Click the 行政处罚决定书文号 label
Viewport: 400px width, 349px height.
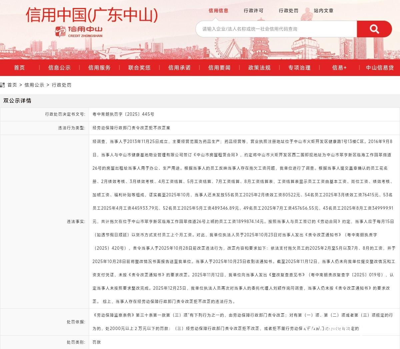click(65, 114)
